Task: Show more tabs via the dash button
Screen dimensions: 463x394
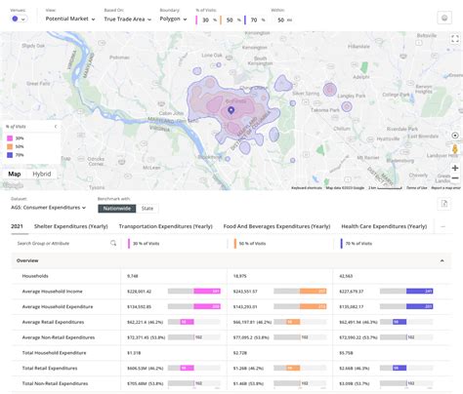Action: click(x=442, y=226)
